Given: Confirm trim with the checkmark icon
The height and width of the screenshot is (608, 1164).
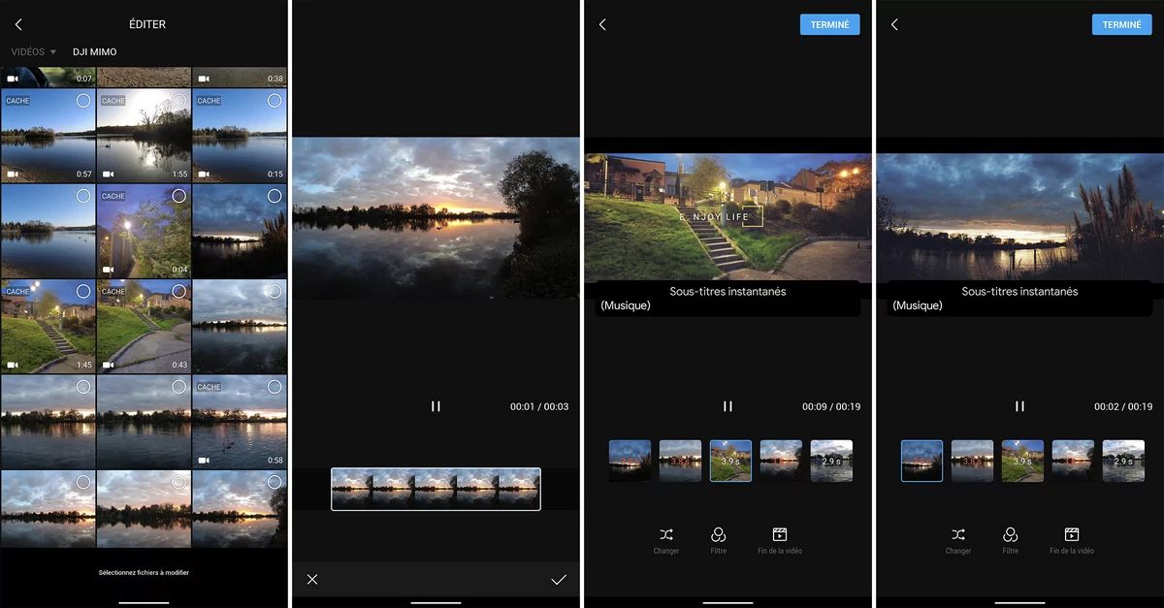Looking at the screenshot, I should (559, 579).
